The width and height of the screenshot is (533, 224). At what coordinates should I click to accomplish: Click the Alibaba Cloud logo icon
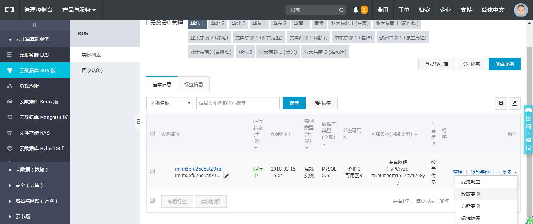(x=9, y=10)
